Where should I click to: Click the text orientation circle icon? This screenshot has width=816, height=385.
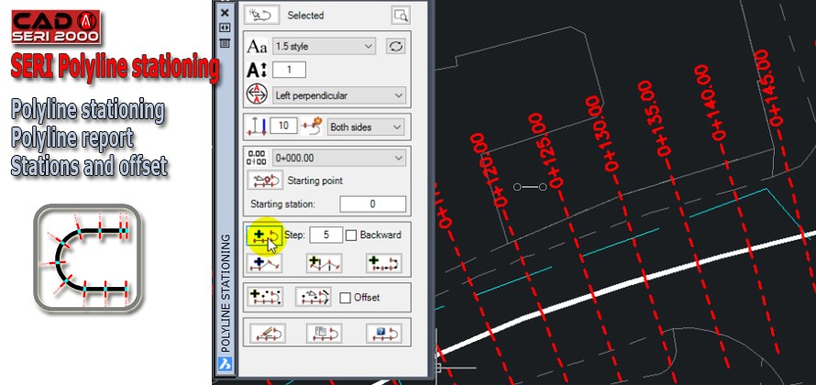click(x=257, y=94)
